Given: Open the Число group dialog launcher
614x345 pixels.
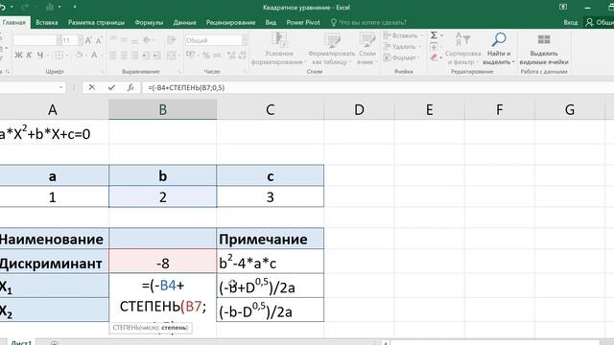Looking at the screenshot, I should click(245, 72).
